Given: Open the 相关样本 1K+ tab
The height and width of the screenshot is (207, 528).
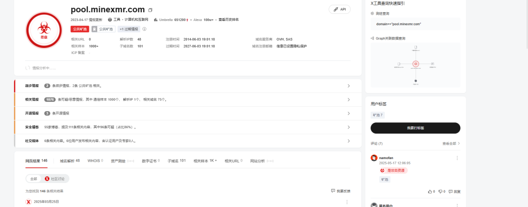Looking at the screenshot, I should point(205,161).
